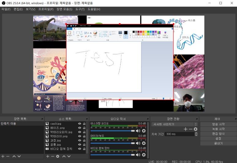Pop out the 장면 전환 dock
The image size is (237, 163).
click(197, 119)
